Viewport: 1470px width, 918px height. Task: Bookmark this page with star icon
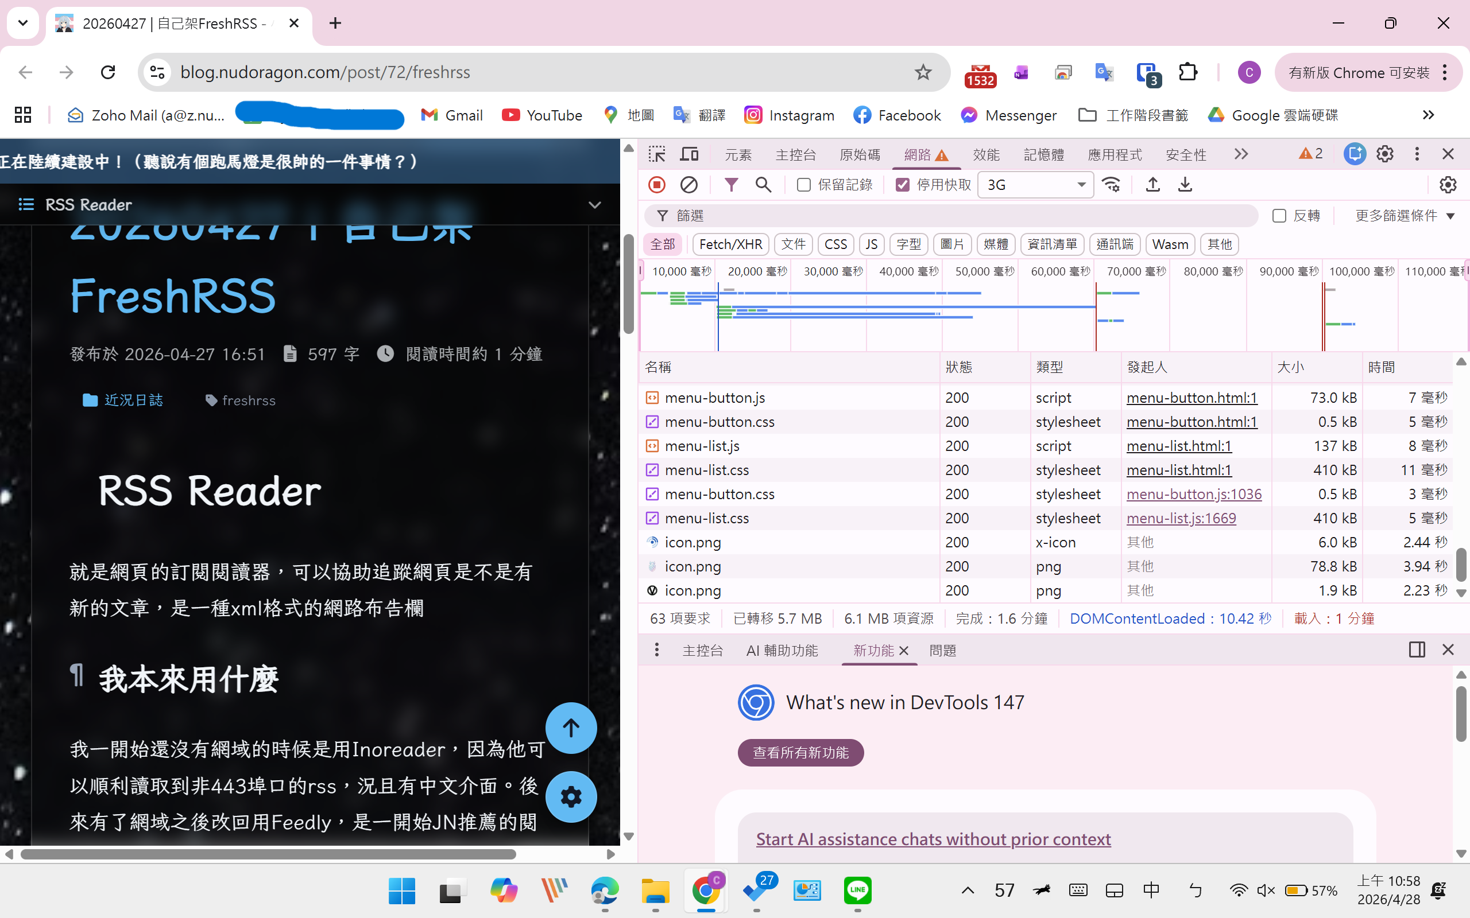point(923,72)
